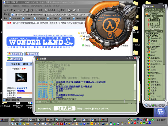Expand the My Contacts header dropdown
The width and height of the screenshot is (168, 126).
coord(161,31)
